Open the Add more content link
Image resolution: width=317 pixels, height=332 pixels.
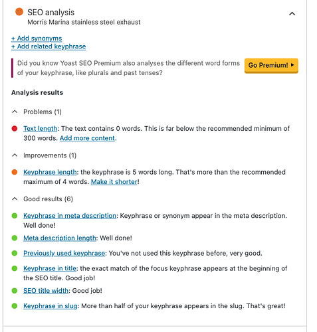pos(87,138)
